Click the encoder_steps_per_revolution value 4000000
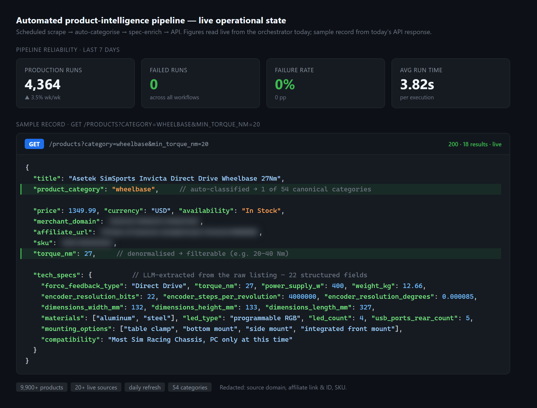This screenshot has height=408, width=537. 302,297
